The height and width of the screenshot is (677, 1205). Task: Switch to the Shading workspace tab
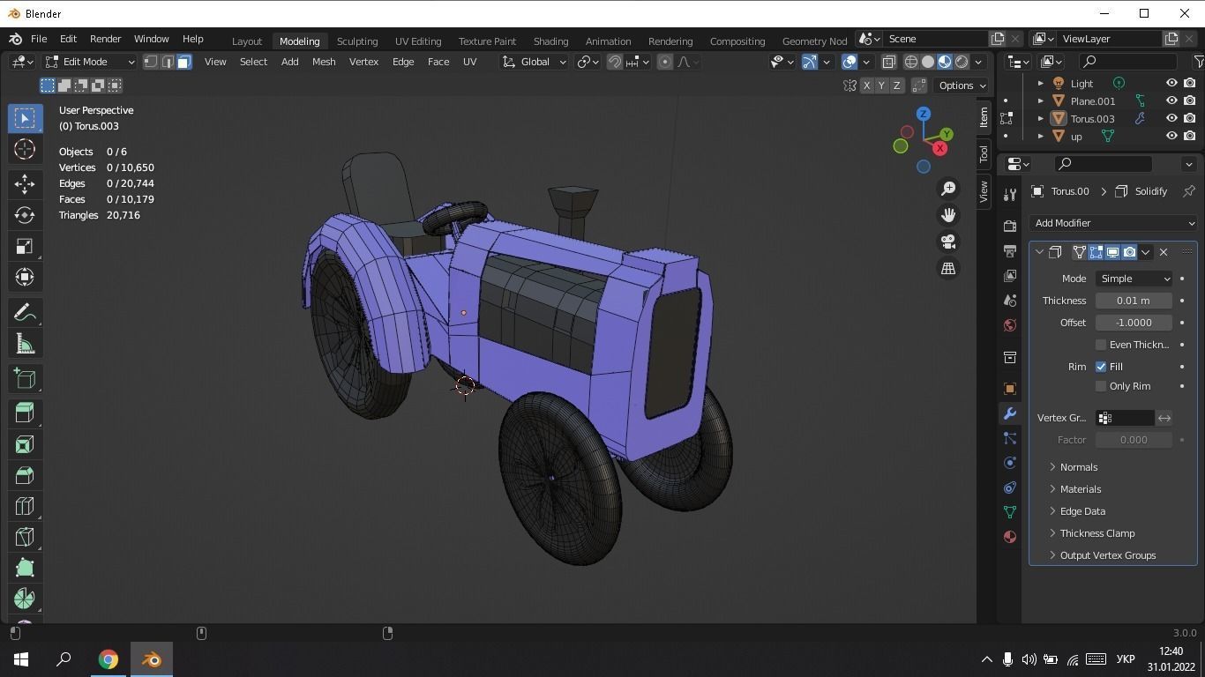[x=550, y=41]
